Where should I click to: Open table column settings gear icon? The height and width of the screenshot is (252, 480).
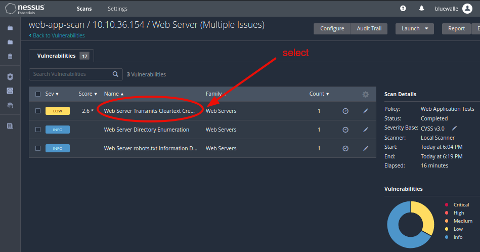[366, 94]
